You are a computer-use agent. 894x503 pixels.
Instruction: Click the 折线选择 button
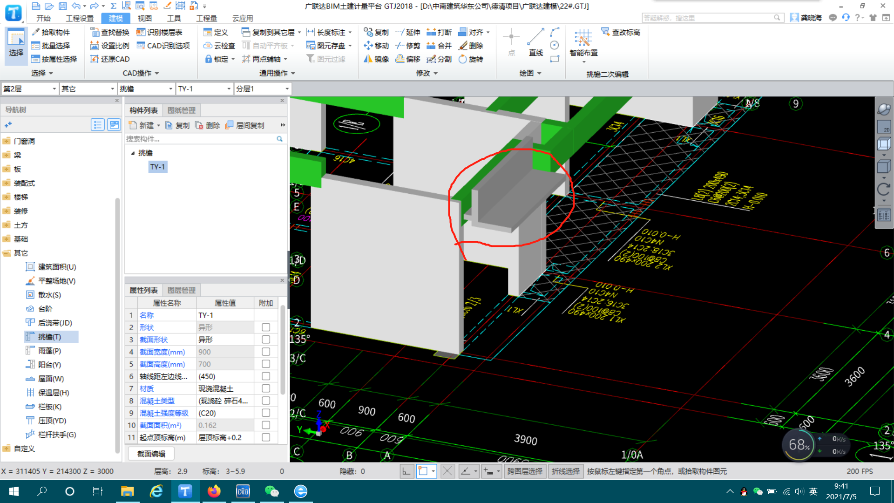(565, 471)
